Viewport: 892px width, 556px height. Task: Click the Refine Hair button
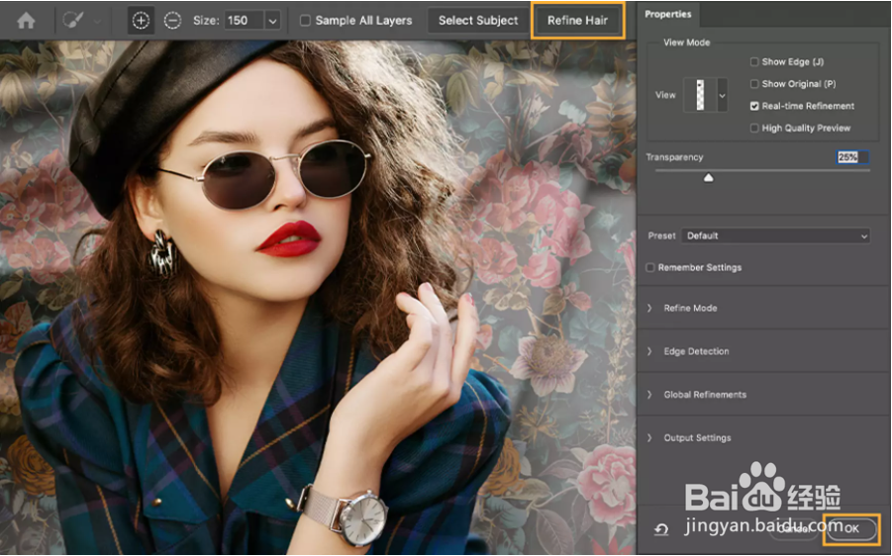(577, 21)
